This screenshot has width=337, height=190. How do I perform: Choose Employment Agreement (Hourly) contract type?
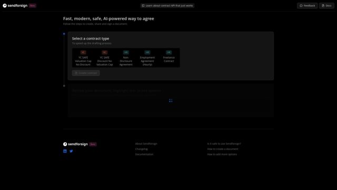coord(147,58)
